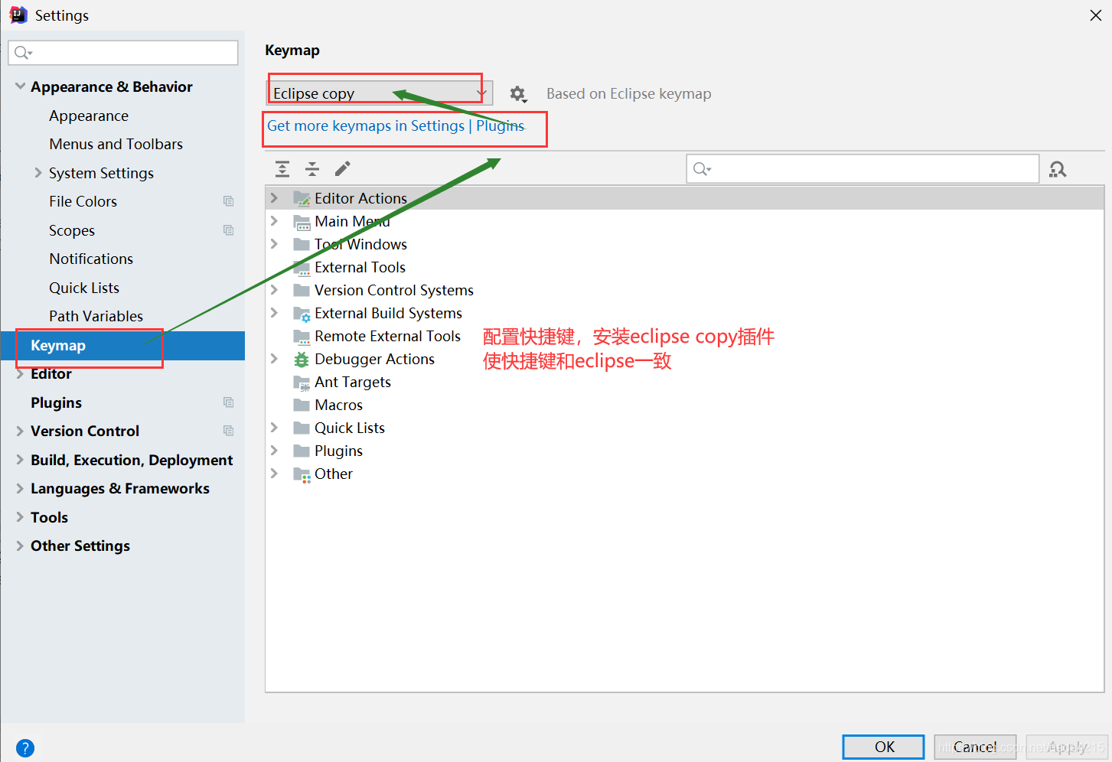Expand the Build, Execution, Deployment section

click(20, 460)
